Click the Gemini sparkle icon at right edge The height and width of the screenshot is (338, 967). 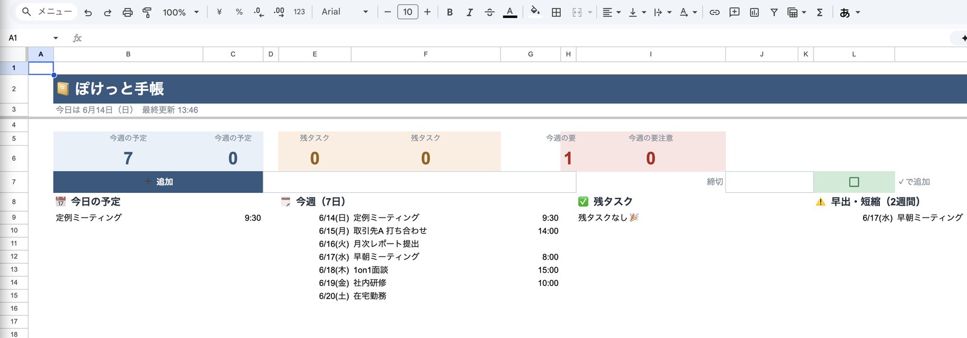click(963, 38)
